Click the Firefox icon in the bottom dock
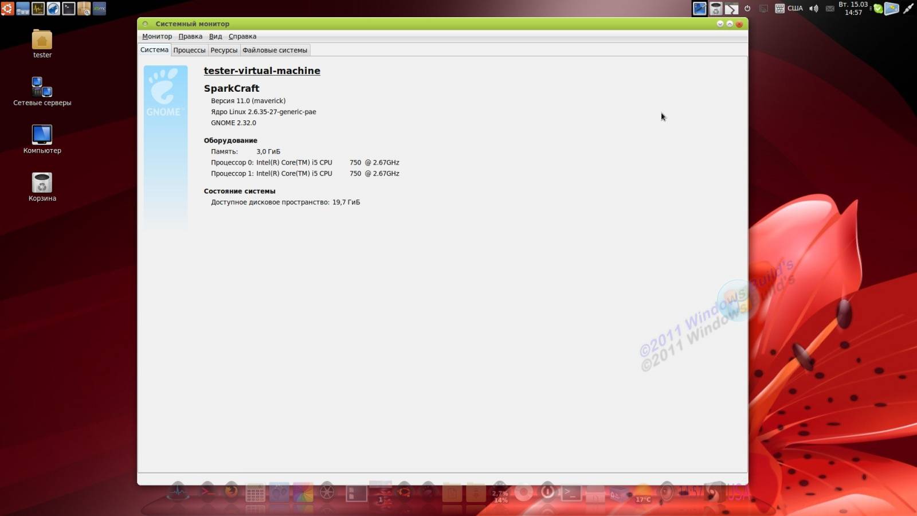This screenshot has height=516, width=917. [x=231, y=491]
